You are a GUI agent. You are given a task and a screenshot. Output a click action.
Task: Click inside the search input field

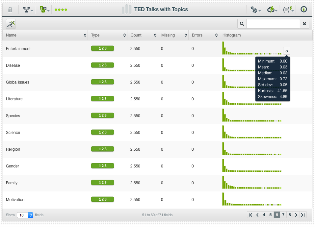(x=273, y=24)
